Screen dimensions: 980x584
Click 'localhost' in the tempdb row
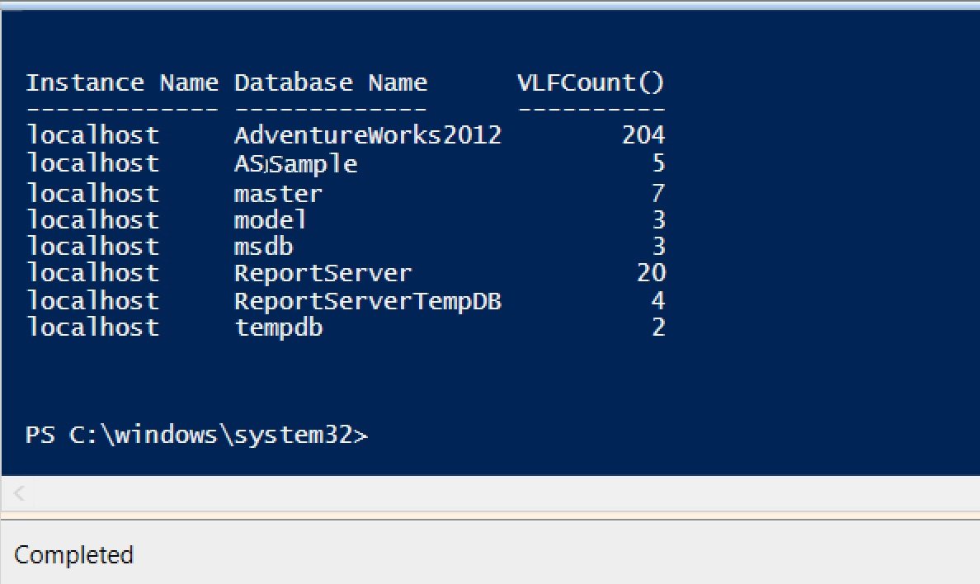pos(92,327)
